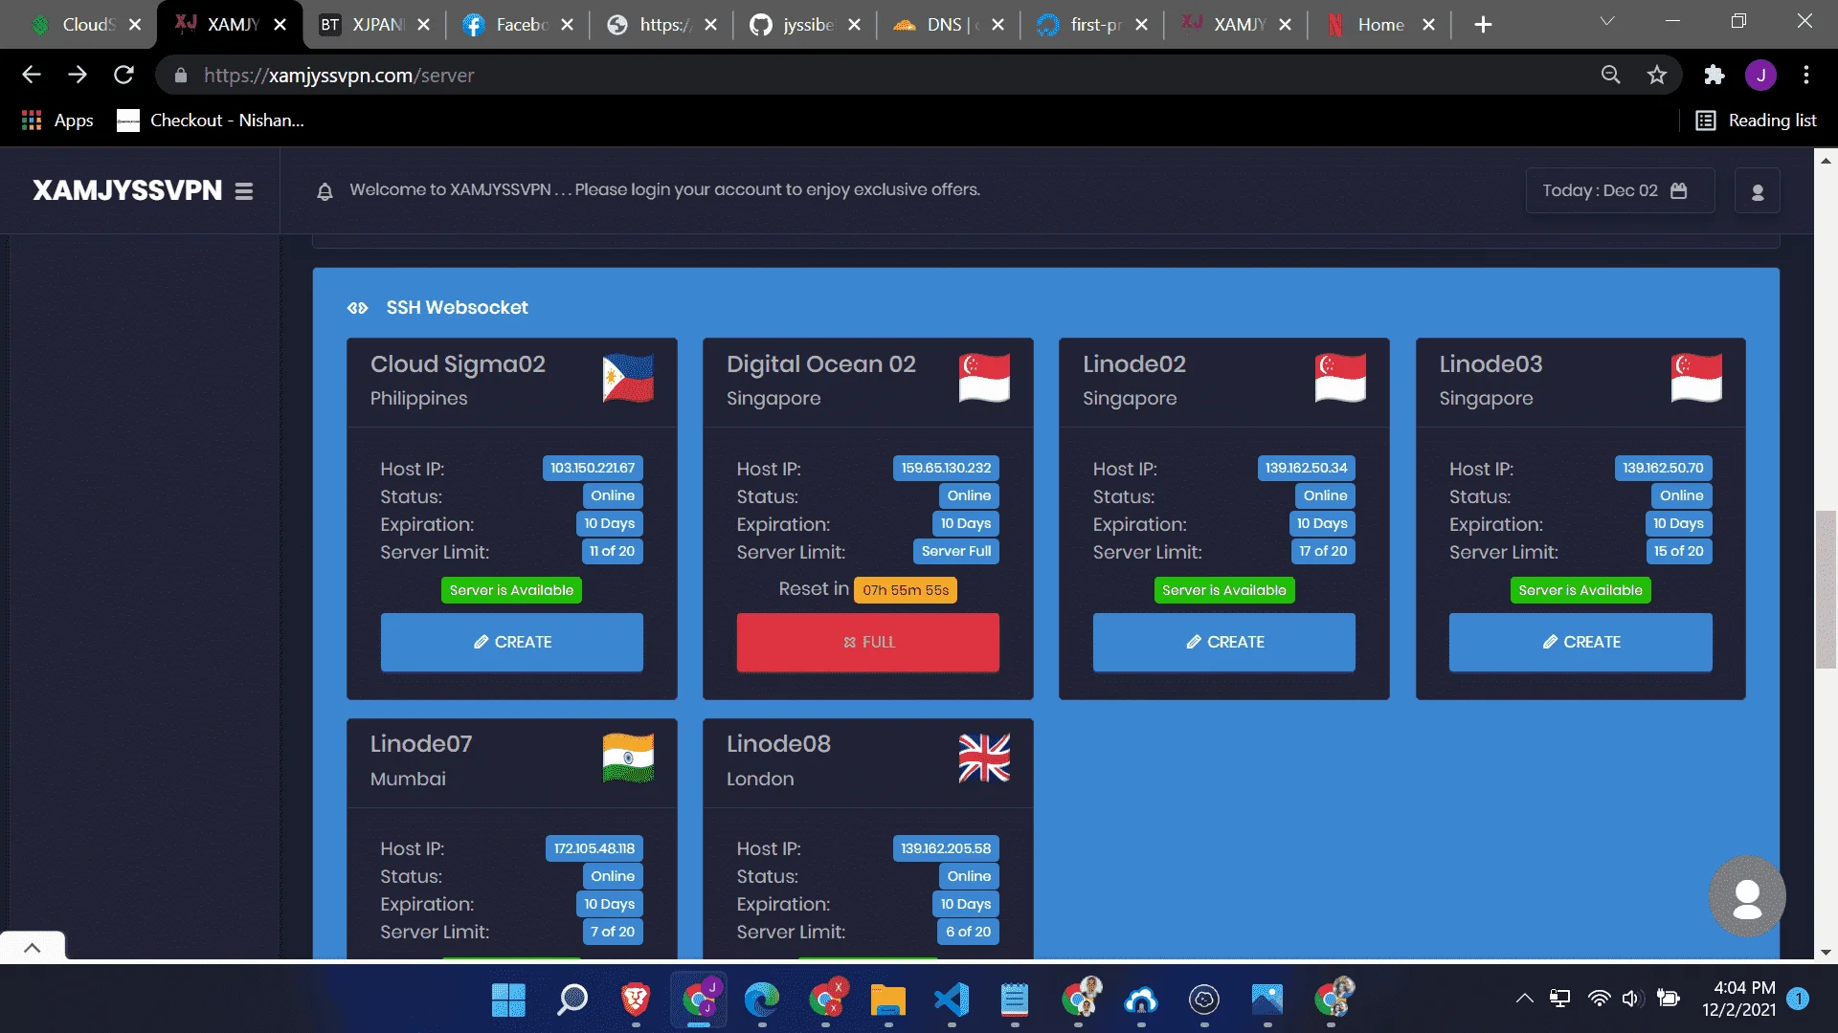Click the Linode07 host IP 172.105.48.118
The width and height of the screenshot is (1838, 1033).
[594, 848]
